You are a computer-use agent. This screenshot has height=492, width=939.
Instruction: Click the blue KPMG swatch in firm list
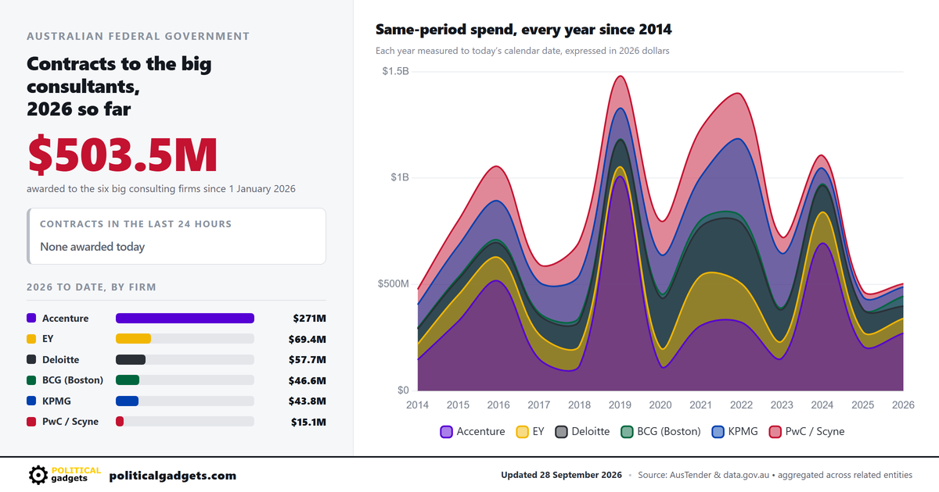tap(31, 401)
